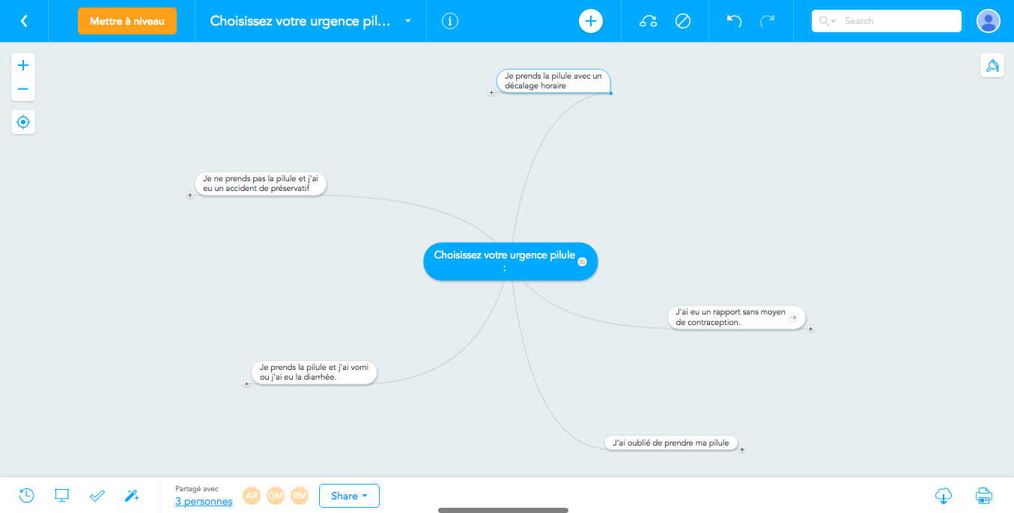
Task: Go back using the left chevron
Action: [24, 21]
